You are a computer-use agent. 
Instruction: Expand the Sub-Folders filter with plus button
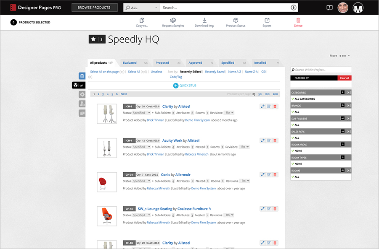349,119
